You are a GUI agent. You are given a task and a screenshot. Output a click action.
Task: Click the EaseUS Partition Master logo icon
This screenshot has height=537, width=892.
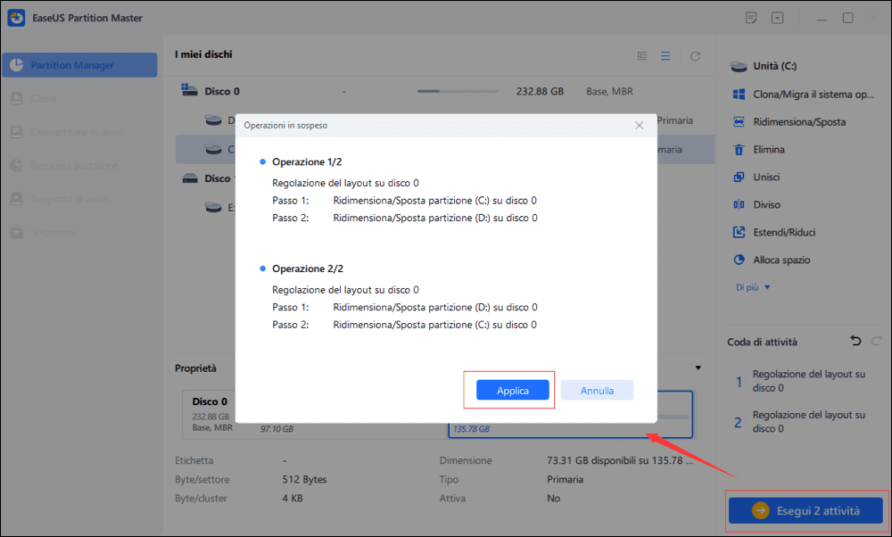pyautogui.click(x=16, y=18)
